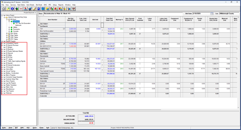
Task: Click the Item Library folder icon in tree
Action: pos(9,33)
